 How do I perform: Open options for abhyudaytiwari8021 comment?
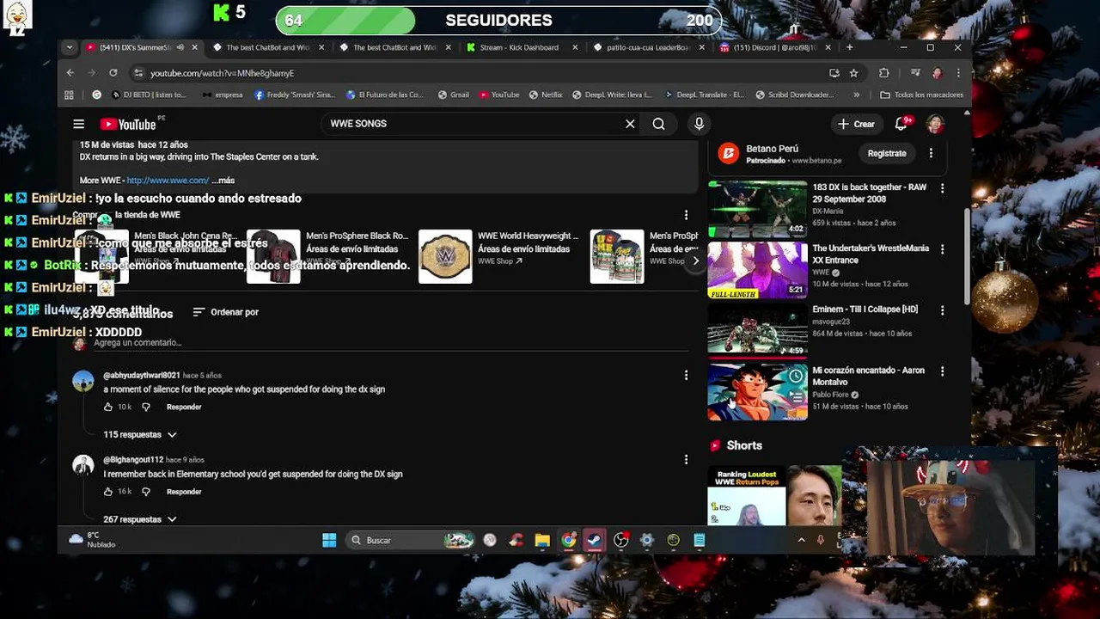point(686,375)
